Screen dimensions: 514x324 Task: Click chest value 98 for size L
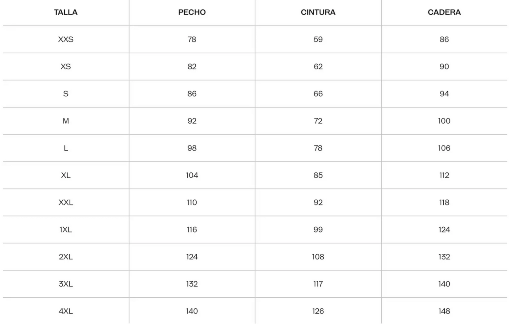(x=192, y=148)
